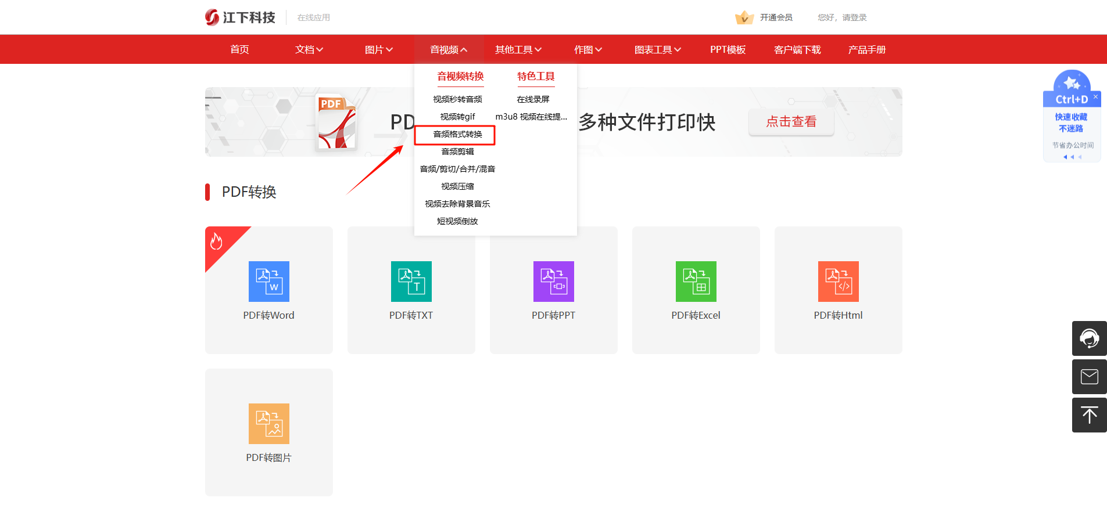Image resolution: width=1107 pixels, height=512 pixels.
Task: Click 开通会员 link
Action: tap(776, 17)
